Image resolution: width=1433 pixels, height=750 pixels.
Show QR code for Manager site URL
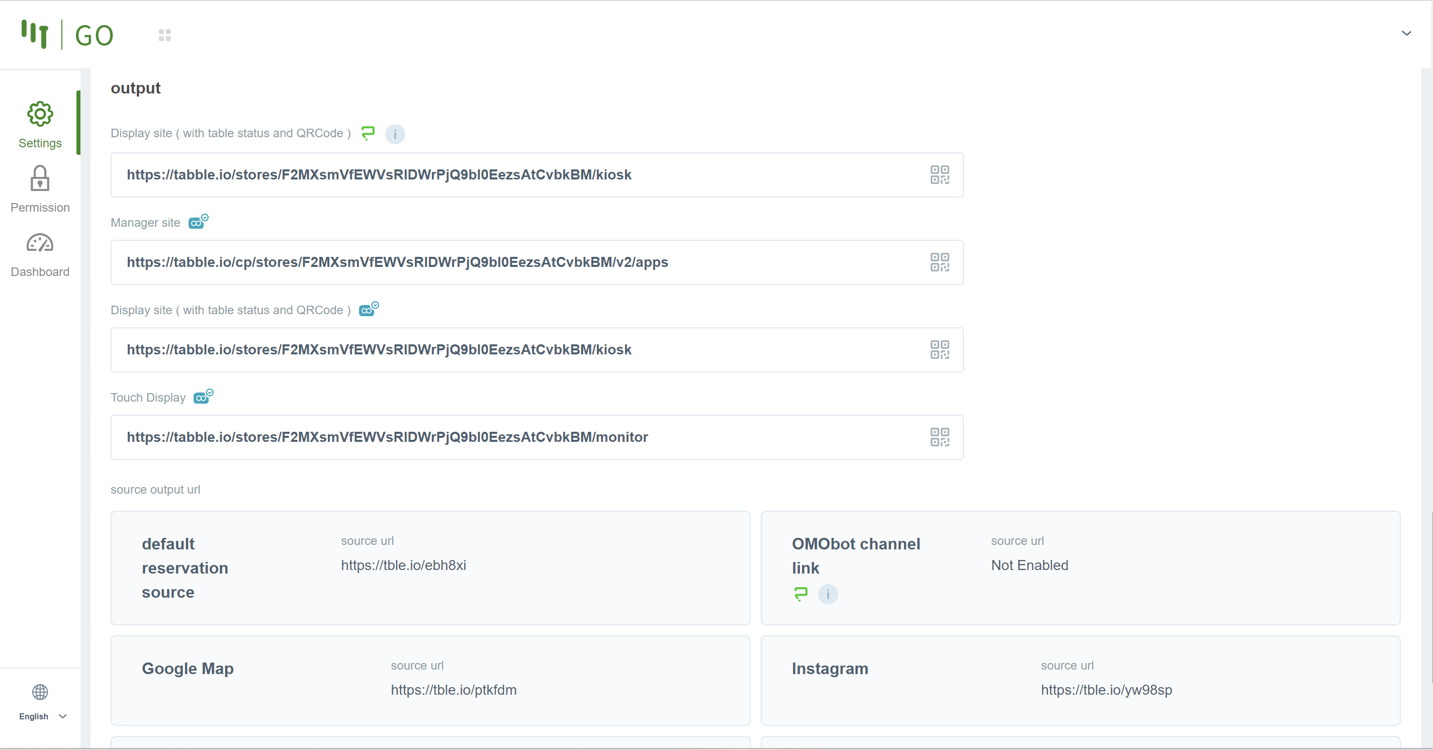940,262
